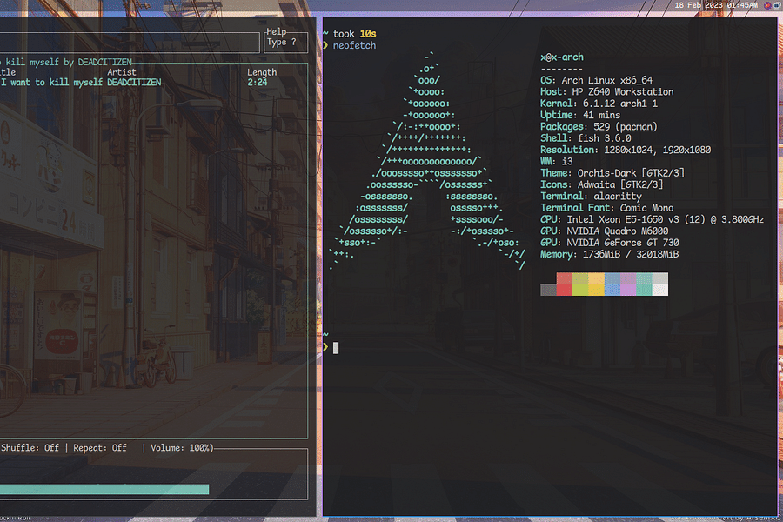Click the search field atop the music player

(x=130, y=41)
